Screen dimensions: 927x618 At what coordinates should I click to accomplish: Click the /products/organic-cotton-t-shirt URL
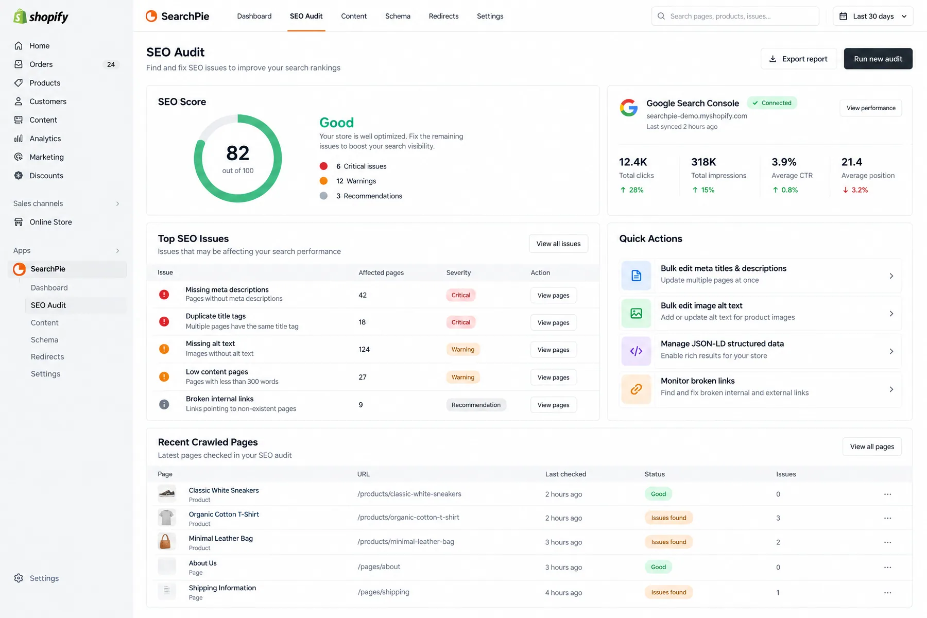coord(408,518)
